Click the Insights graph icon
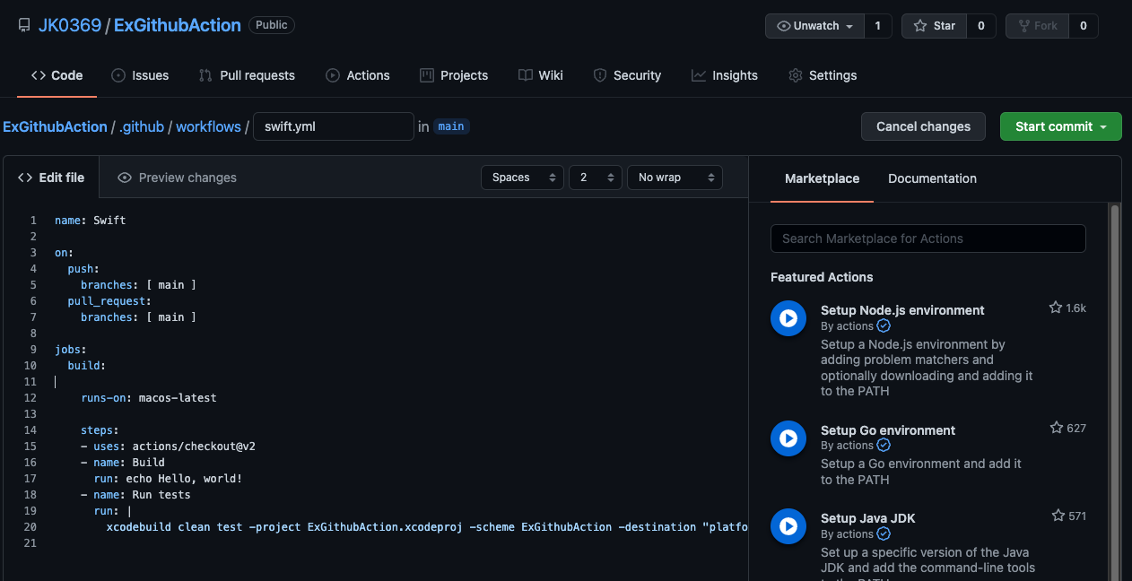The height and width of the screenshot is (581, 1132). tap(699, 75)
